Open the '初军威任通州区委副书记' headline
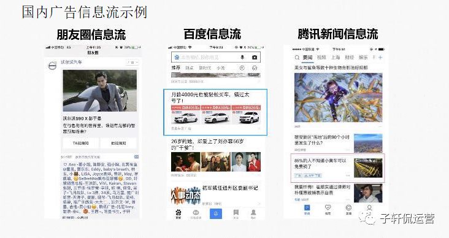 230,188
